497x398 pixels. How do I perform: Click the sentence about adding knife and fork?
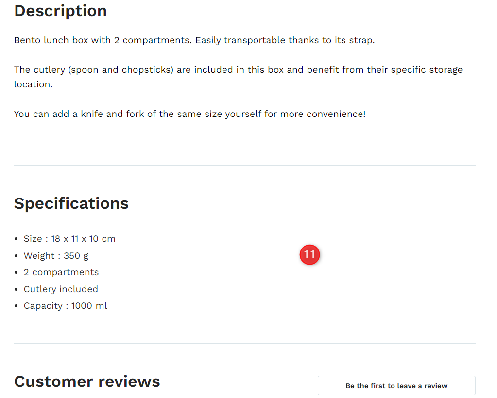tap(190, 114)
